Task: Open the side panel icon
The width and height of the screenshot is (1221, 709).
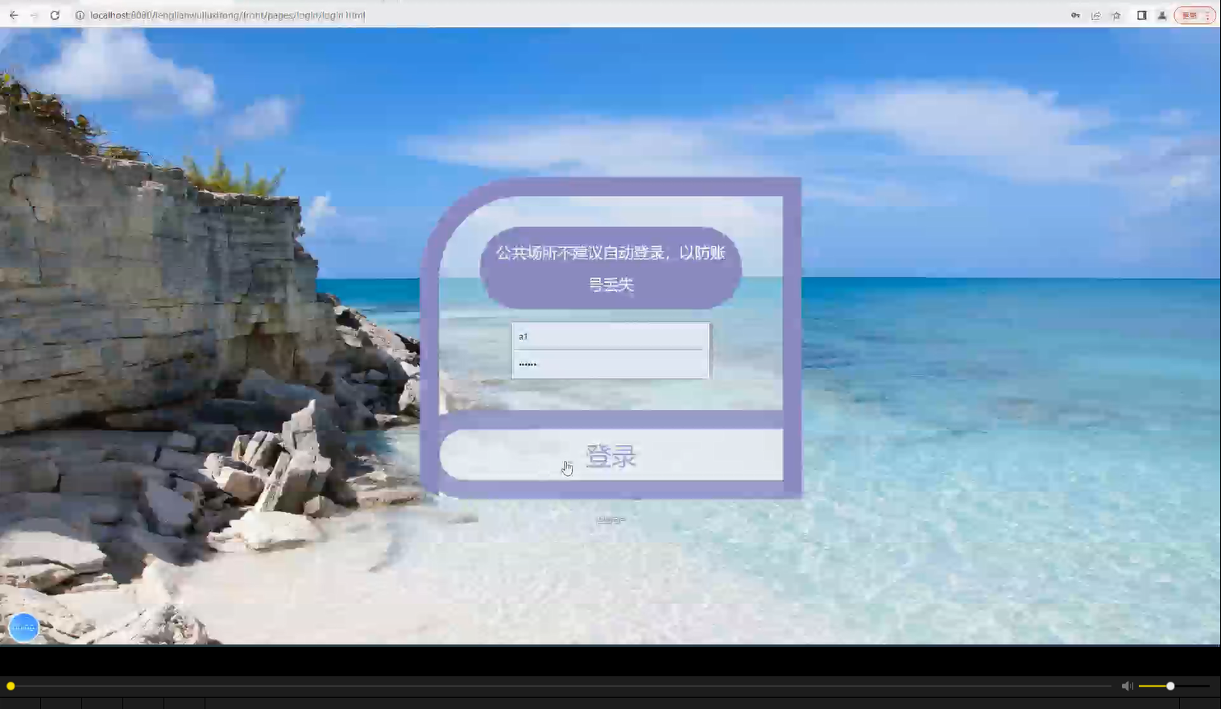Action: (x=1141, y=15)
